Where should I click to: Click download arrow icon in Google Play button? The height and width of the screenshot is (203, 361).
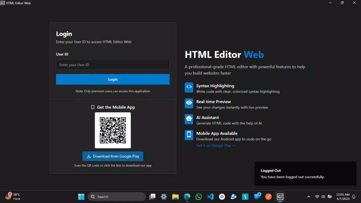click(89, 156)
